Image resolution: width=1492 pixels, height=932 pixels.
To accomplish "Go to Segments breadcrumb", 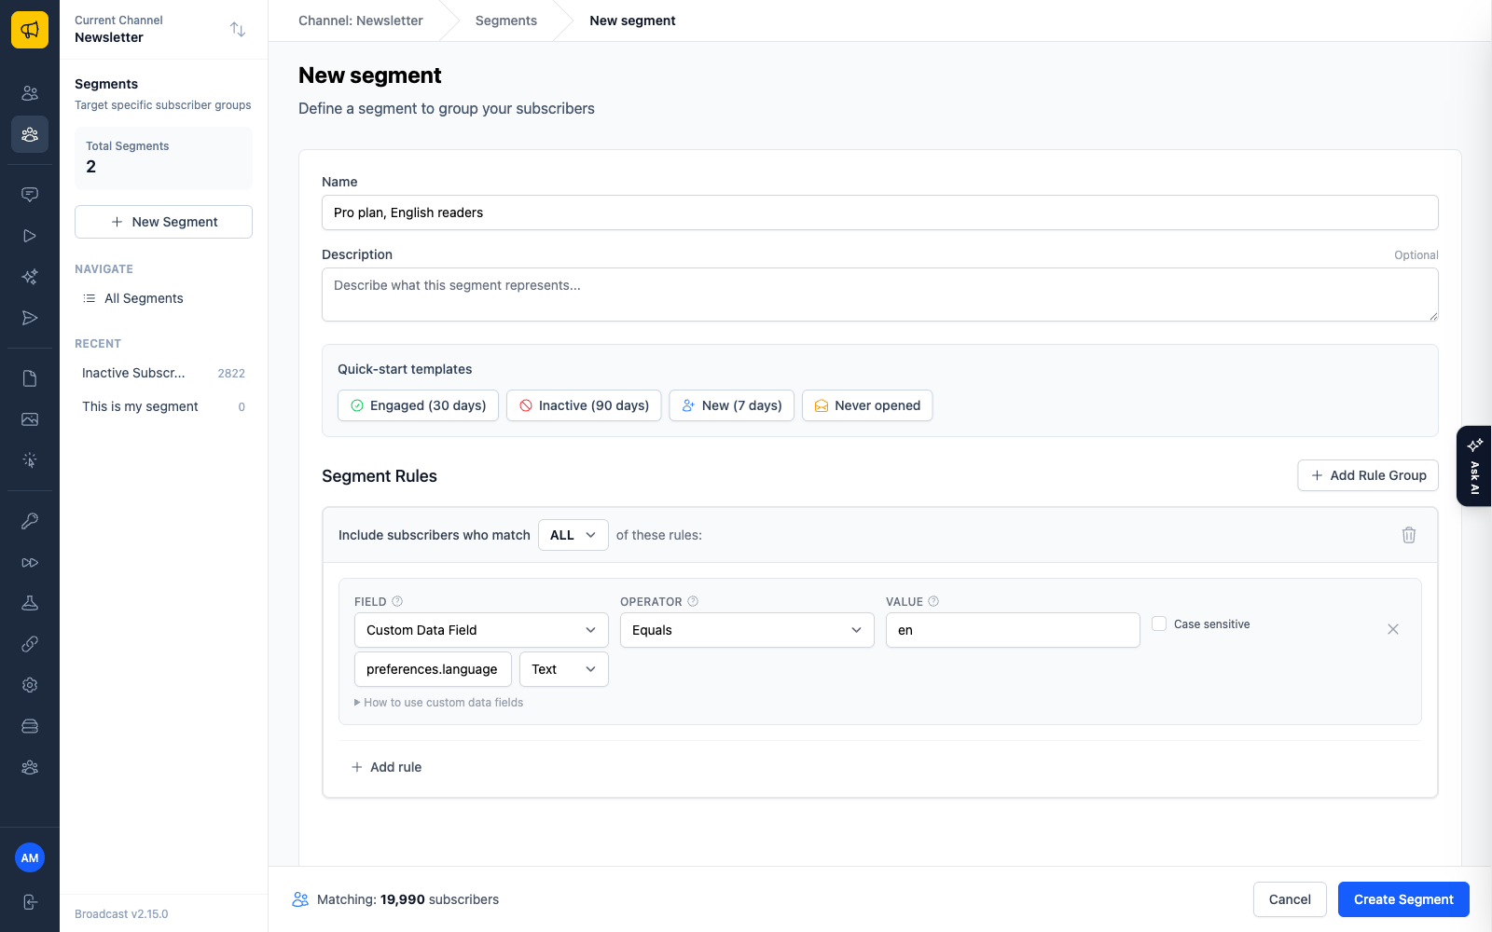I will click(506, 21).
